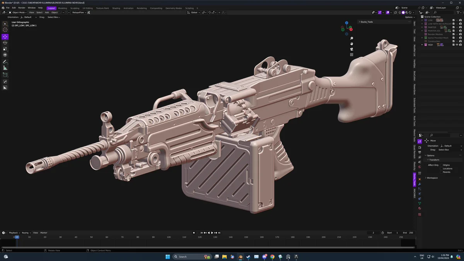
Task: Open the outliner filter dropdown
Action: click(459, 12)
